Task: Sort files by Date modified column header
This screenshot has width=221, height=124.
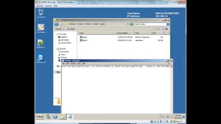Action: tap(126, 33)
